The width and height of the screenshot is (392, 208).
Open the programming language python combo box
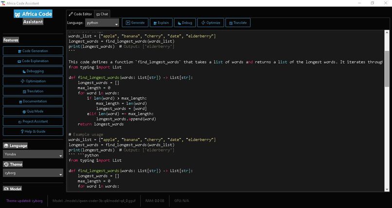click(x=102, y=23)
